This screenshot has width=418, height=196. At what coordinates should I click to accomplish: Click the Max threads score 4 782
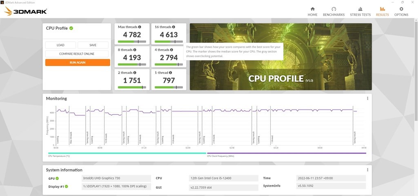point(132,35)
